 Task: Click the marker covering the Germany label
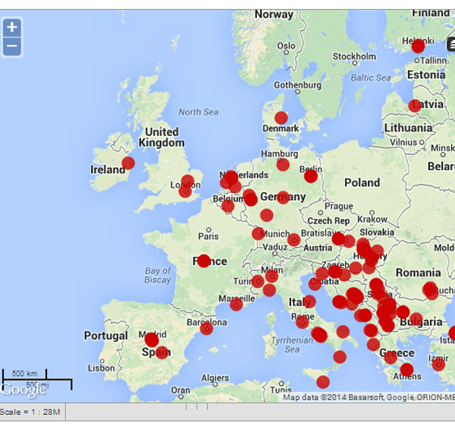[x=283, y=198]
